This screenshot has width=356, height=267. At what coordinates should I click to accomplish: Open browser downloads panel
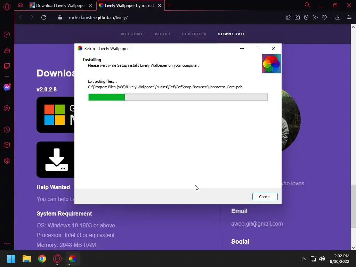tap(338, 17)
